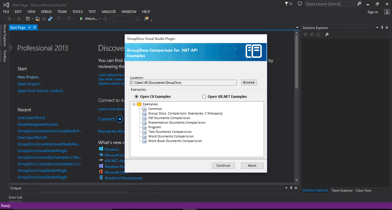
Task: Click the Output panel pin icon
Action: coord(291,188)
